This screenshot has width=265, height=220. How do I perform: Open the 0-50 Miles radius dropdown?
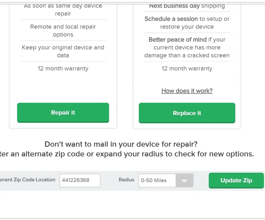click(157, 180)
